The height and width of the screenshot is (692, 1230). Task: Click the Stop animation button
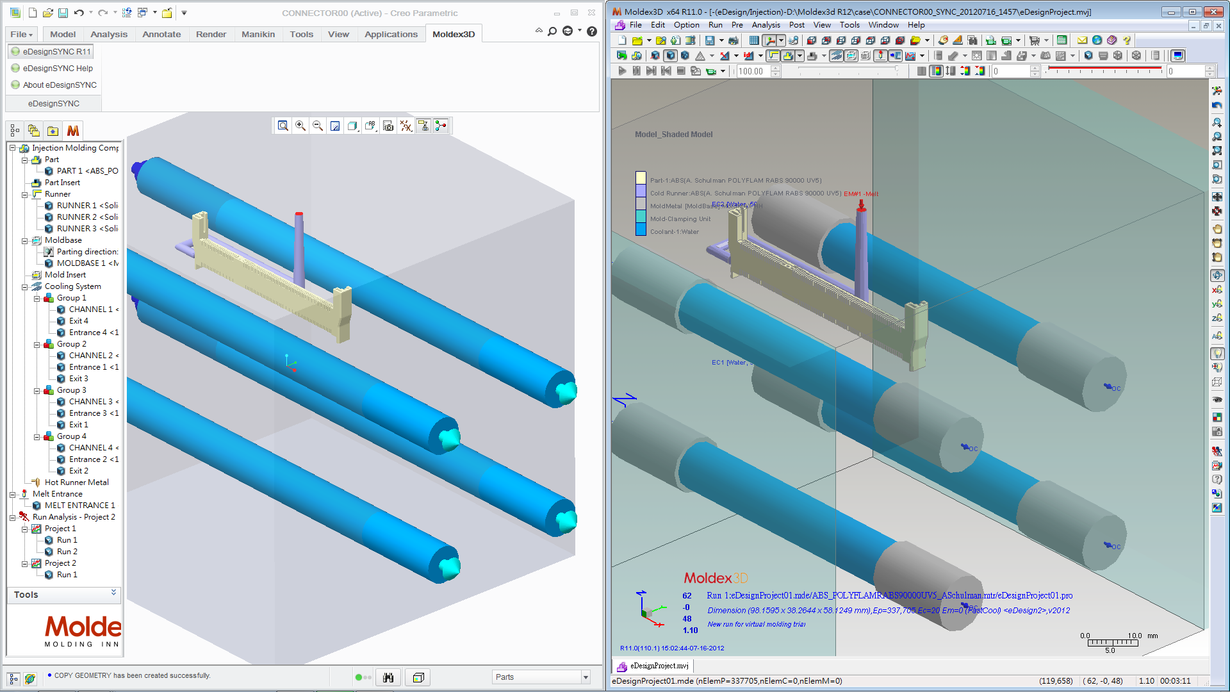[x=681, y=71]
